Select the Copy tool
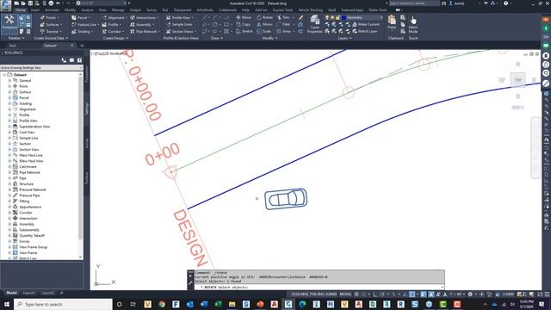Screen dimensions: 551x310 [243, 25]
